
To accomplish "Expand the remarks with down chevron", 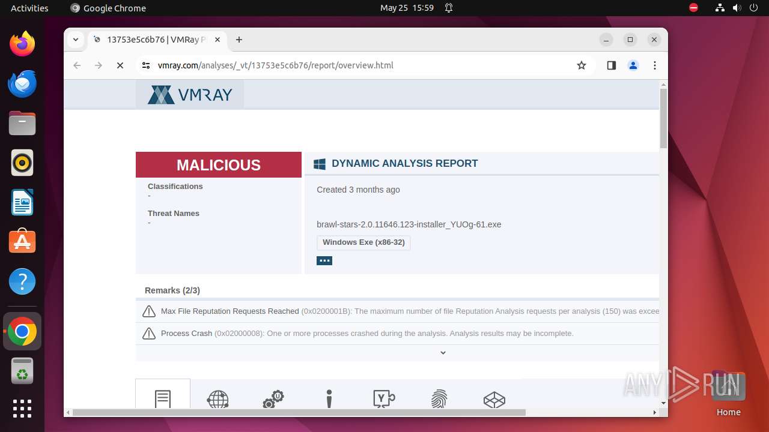I will (x=443, y=353).
